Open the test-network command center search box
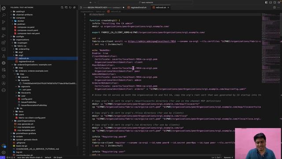Image resolution: width=282 pixels, height=159 pixels. (x=146, y=2)
